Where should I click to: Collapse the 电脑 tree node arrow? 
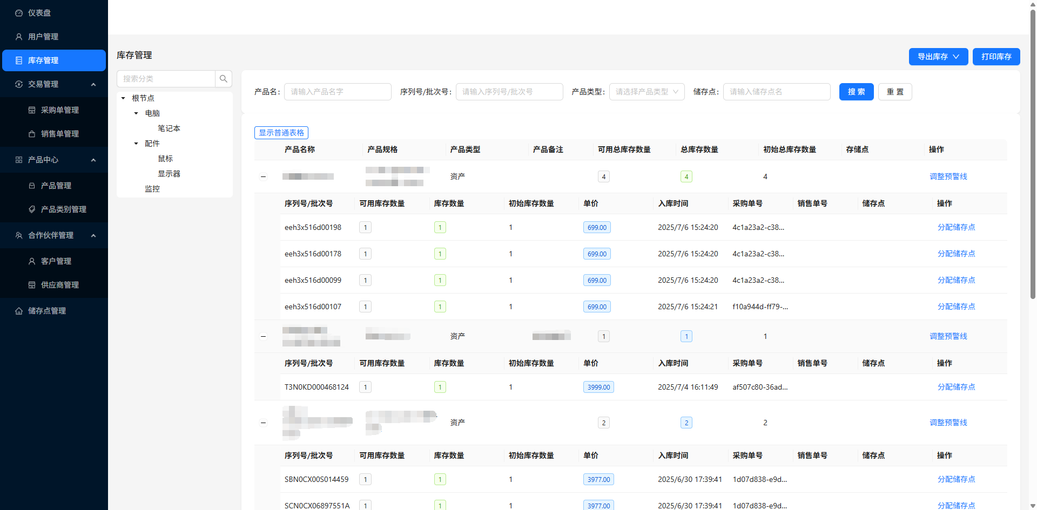point(136,113)
